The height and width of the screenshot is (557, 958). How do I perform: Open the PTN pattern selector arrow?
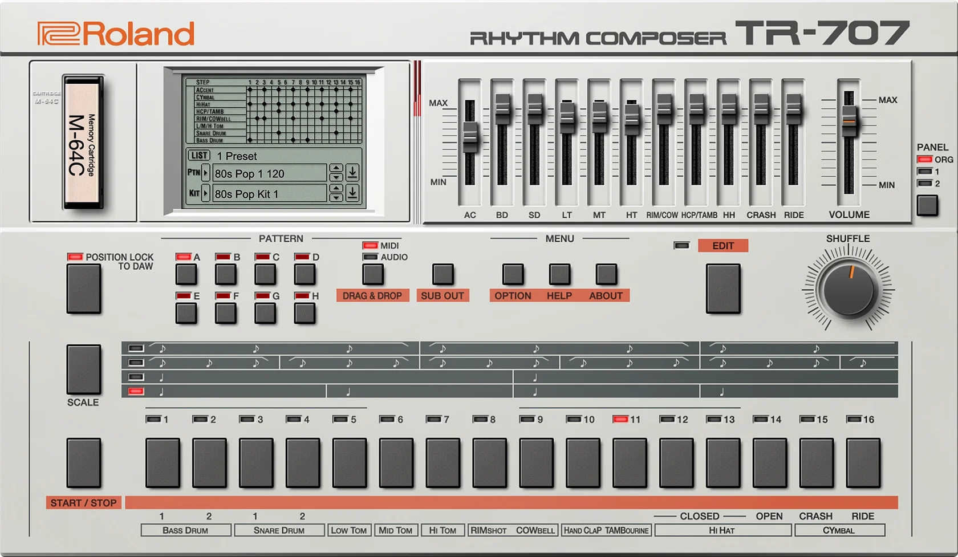pyautogui.click(x=204, y=173)
